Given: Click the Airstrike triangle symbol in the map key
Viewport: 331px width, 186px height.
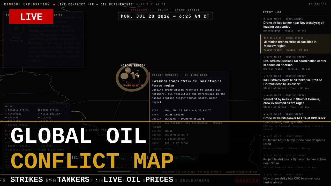Looking at the screenshot, I should [x=6, y=114].
